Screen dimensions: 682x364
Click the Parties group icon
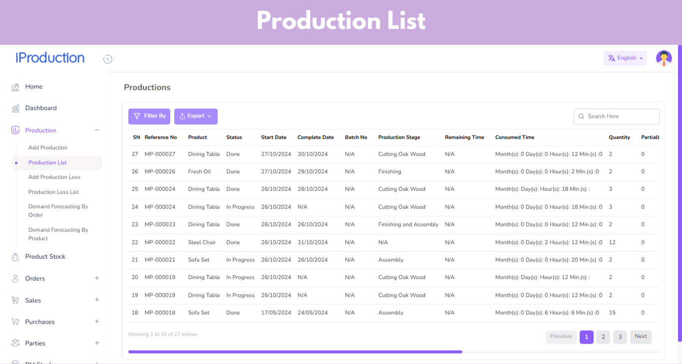point(15,343)
